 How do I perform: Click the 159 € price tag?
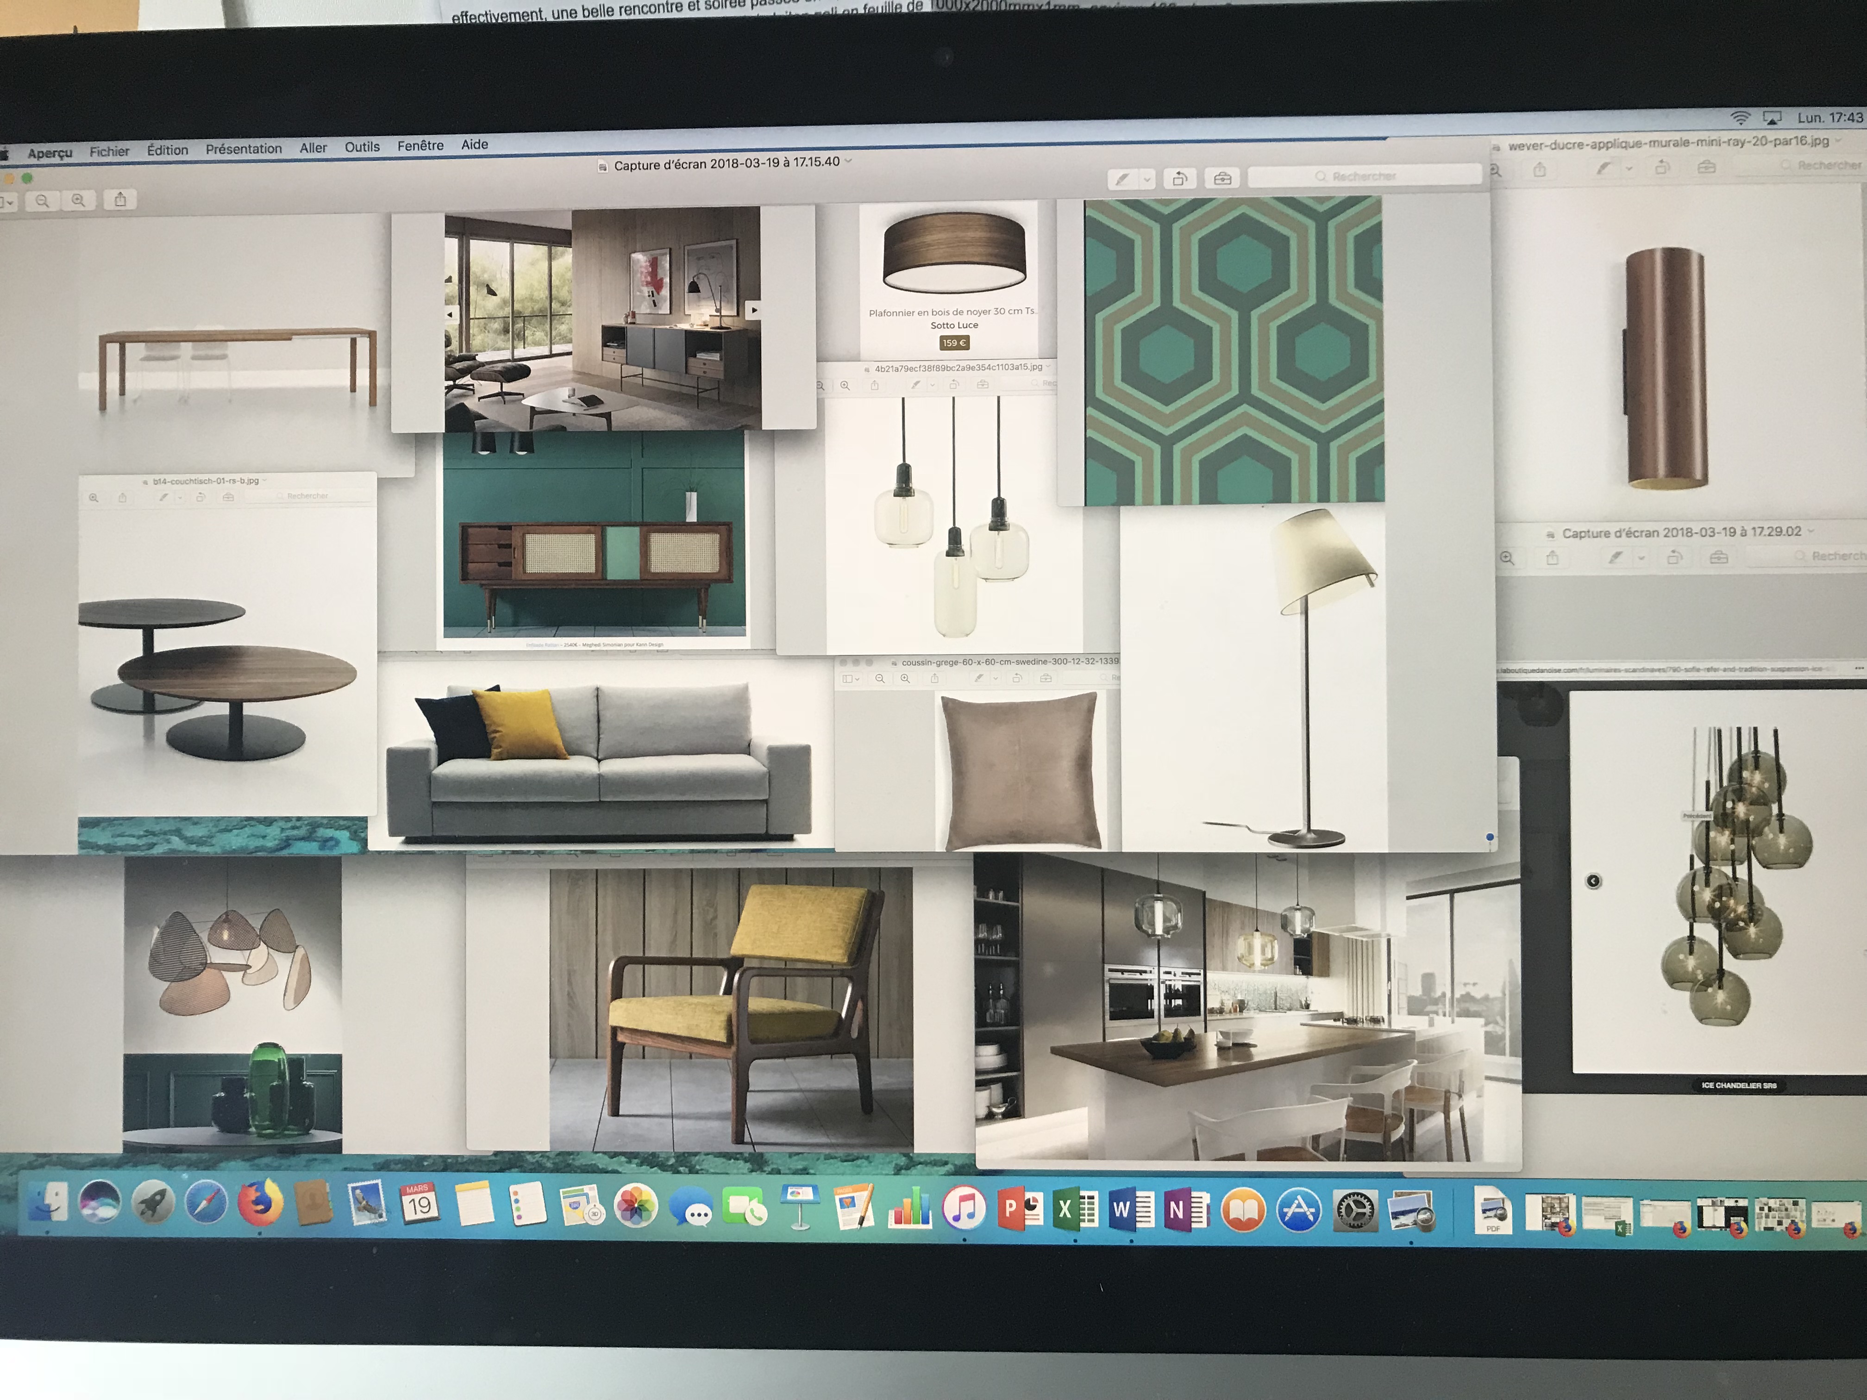click(955, 343)
